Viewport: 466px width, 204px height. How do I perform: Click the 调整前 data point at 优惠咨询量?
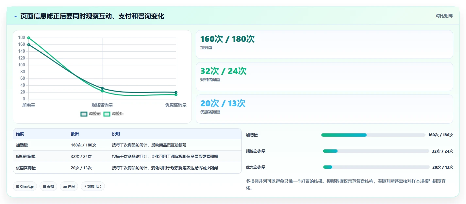(x=176, y=93)
